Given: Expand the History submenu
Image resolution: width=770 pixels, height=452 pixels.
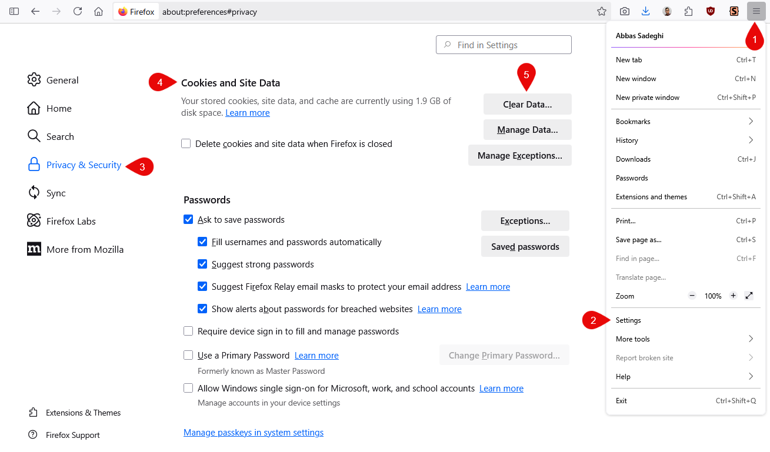Looking at the screenshot, I should point(685,140).
